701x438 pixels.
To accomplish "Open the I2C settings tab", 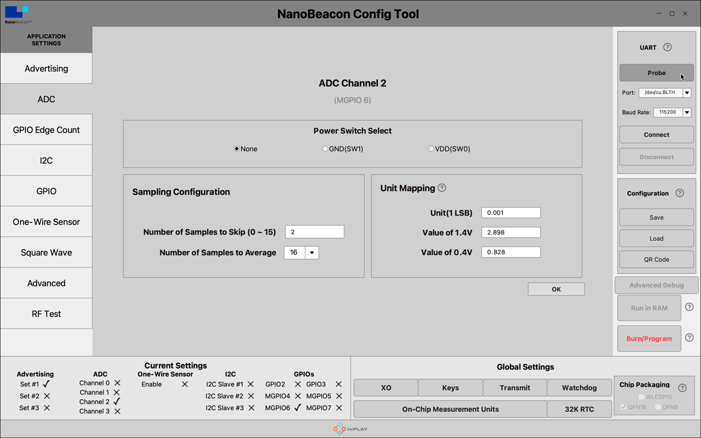I will coord(46,160).
